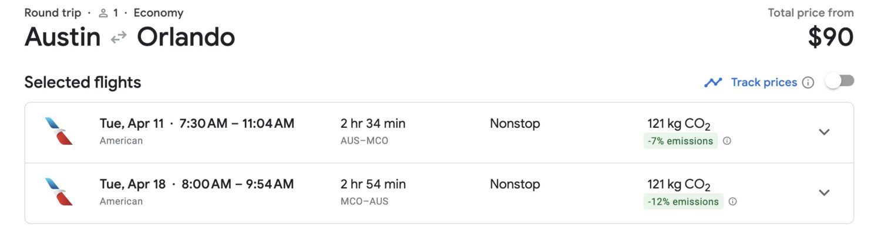Click the -7% emissions green badge
Image resolution: width=881 pixels, height=241 pixels.
pos(681,141)
